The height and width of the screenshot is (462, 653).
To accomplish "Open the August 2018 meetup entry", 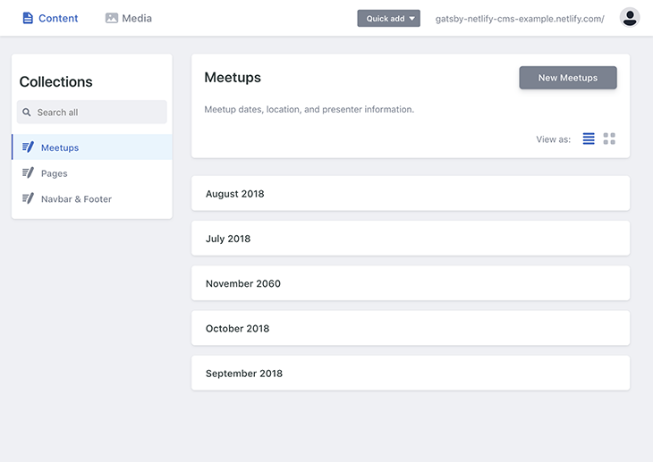I will click(411, 194).
